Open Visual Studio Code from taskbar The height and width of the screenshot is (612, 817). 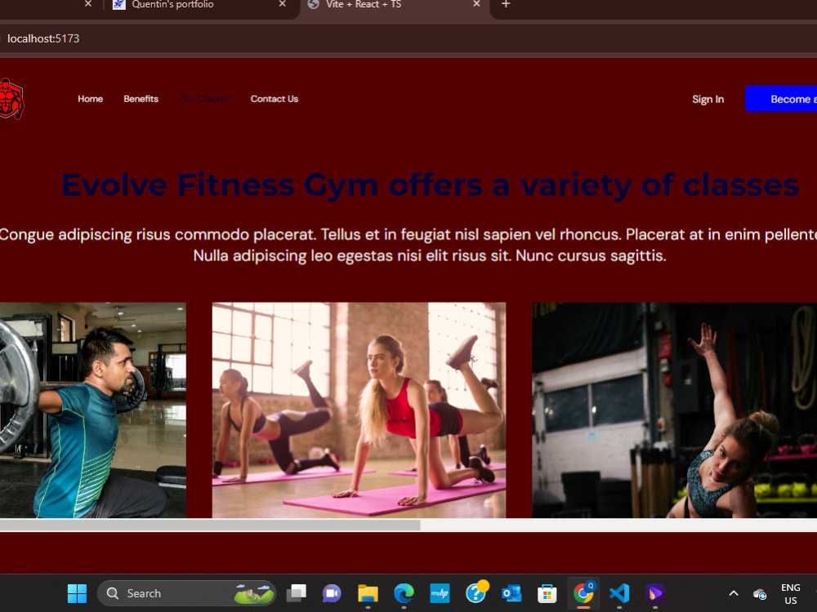pyautogui.click(x=619, y=593)
